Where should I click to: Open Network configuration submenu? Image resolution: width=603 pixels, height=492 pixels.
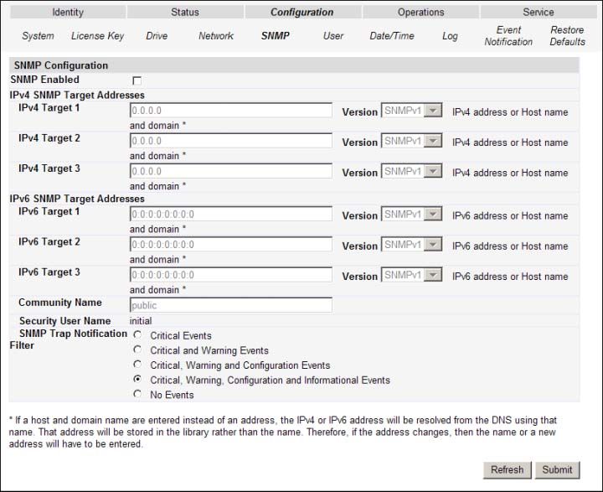(216, 36)
